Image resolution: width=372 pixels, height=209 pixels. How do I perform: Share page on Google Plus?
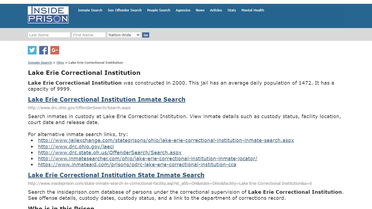pyautogui.click(x=55, y=50)
